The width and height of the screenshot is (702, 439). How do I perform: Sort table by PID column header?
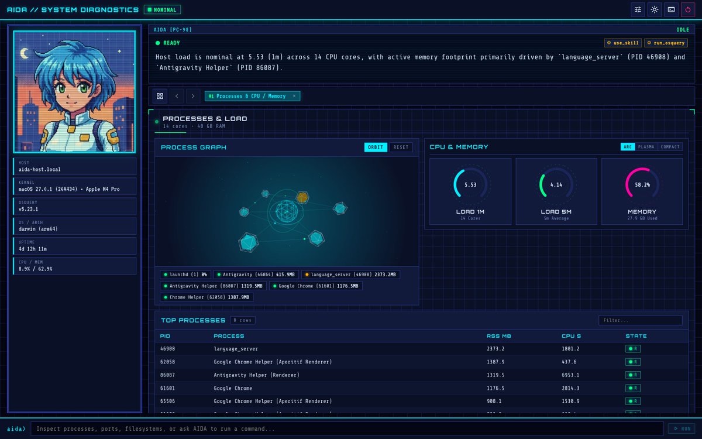coord(166,336)
